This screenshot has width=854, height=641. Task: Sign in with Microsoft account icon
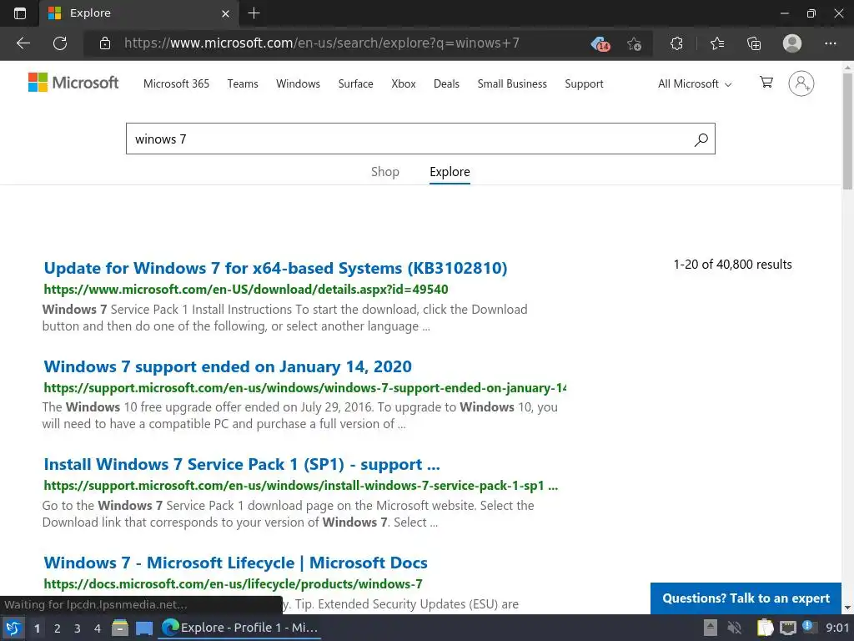(801, 83)
